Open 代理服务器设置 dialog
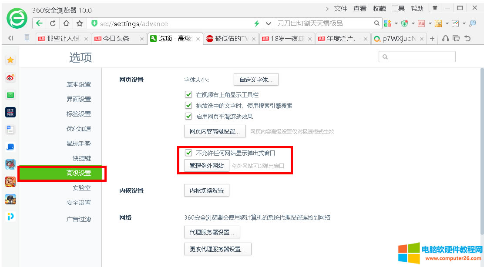 click(212, 232)
